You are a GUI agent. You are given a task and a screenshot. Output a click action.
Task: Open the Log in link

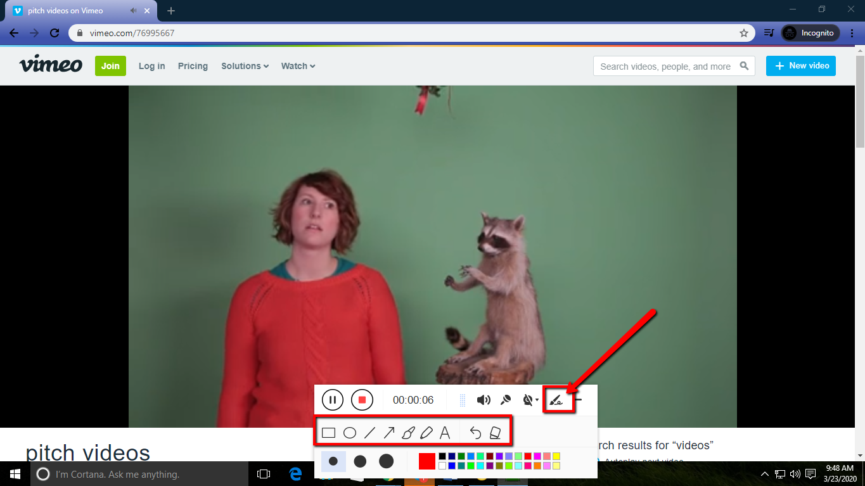[x=152, y=66]
